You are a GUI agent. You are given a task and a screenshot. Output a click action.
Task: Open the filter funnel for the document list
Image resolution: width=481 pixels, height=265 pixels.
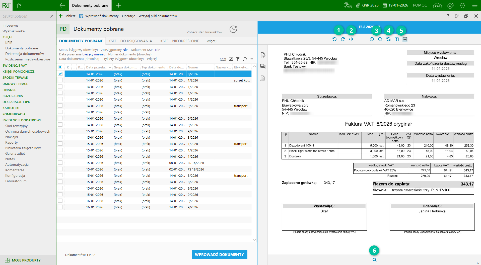pyautogui.click(x=238, y=59)
